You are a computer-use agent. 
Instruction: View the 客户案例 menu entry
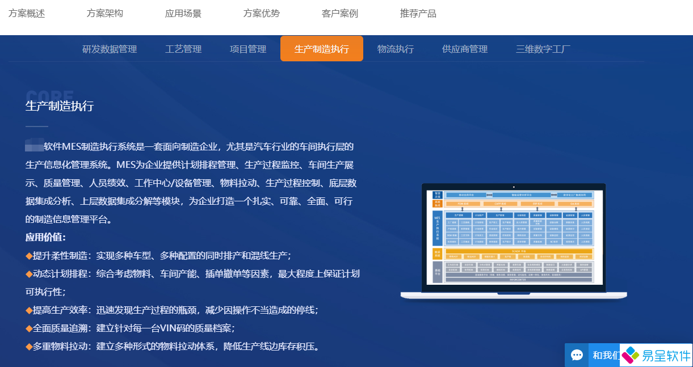pyautogui.click(x=339, y=12)
